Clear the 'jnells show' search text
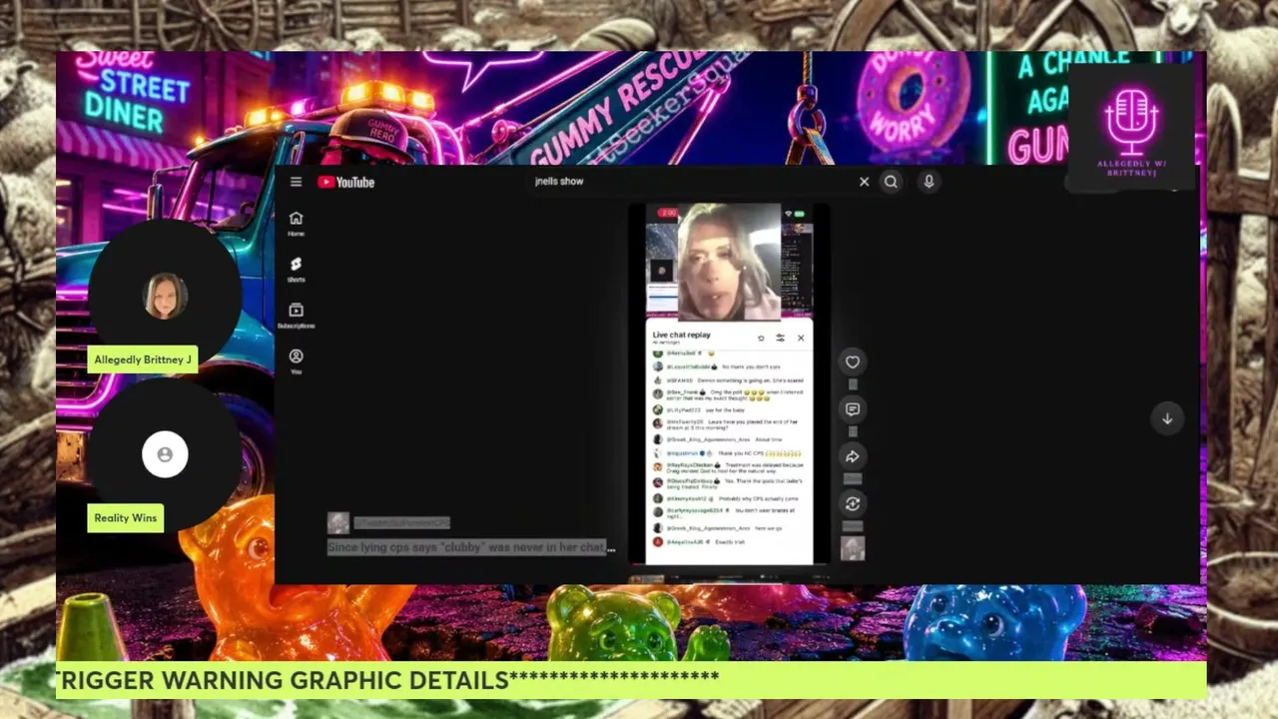Screen dimensions: 1278x719 click(x=864, y=182)
